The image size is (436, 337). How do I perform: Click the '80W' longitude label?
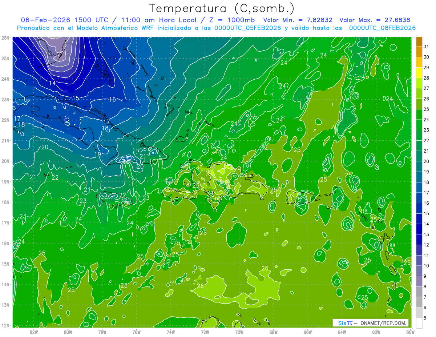point(68,332)
